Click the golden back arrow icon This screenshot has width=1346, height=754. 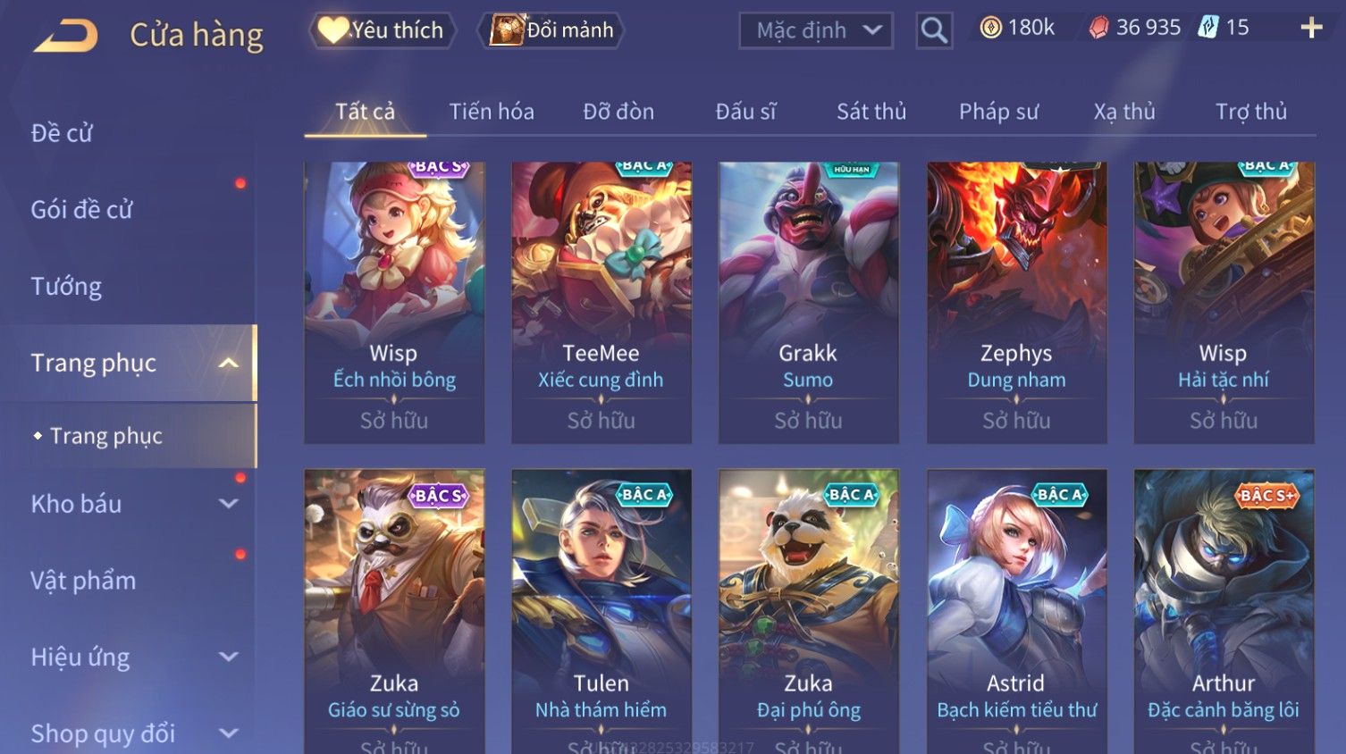(x=65, y=36)
